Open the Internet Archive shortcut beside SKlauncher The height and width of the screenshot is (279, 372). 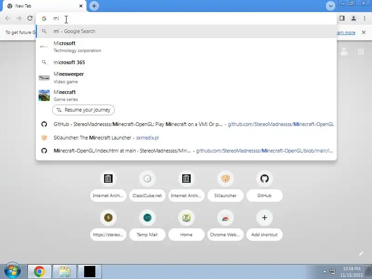tap(186, 186)
